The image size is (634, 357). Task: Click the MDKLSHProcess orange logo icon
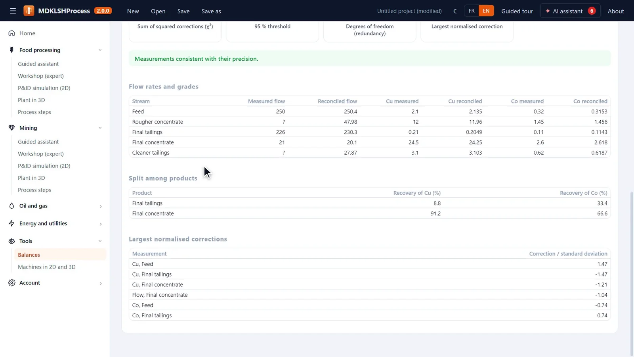29,11
